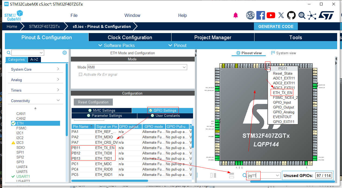The height and width of the screenshot is (188, 342).
Task: Click the YouTube channel icon
Action: click(x=271, y=15)
